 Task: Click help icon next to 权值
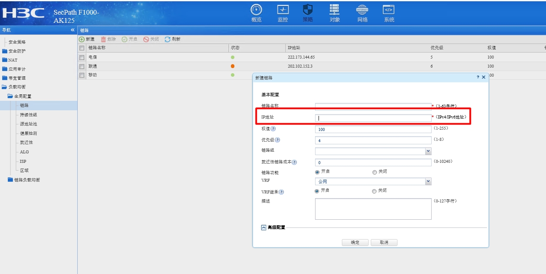[x=273, y=129]
